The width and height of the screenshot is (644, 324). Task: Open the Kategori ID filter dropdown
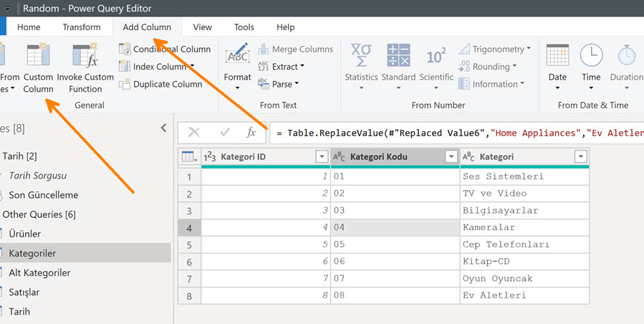pos(321,157)
